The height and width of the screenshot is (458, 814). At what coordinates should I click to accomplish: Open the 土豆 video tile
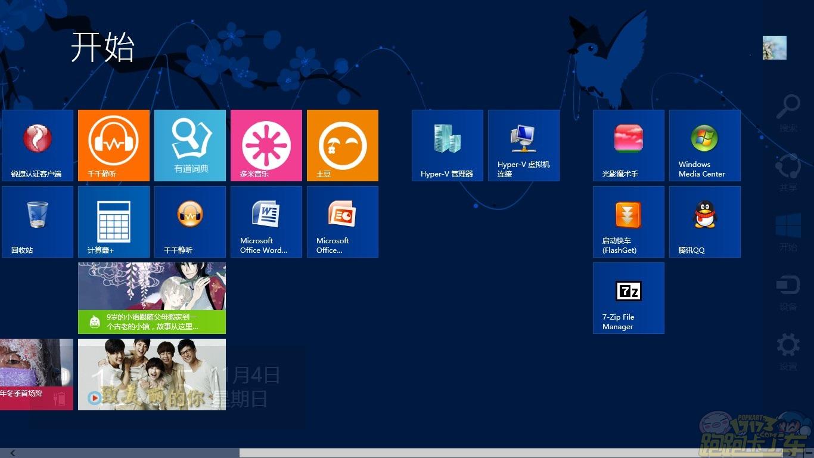tap(343, 146)
